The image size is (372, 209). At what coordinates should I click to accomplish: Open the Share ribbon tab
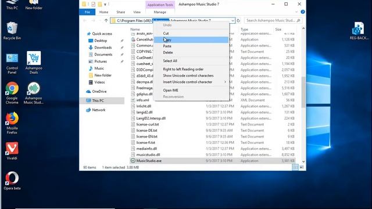pos(121,12)
